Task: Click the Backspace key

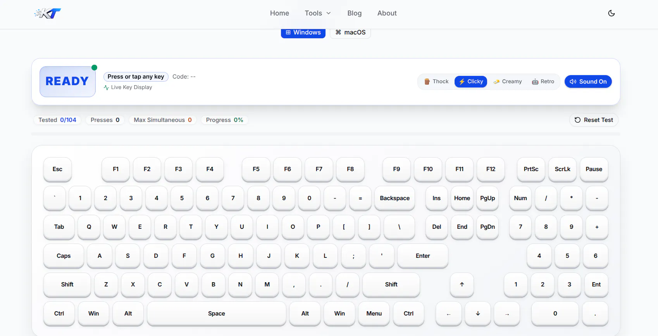Action: pyautogui.click(x=394, y=198)
